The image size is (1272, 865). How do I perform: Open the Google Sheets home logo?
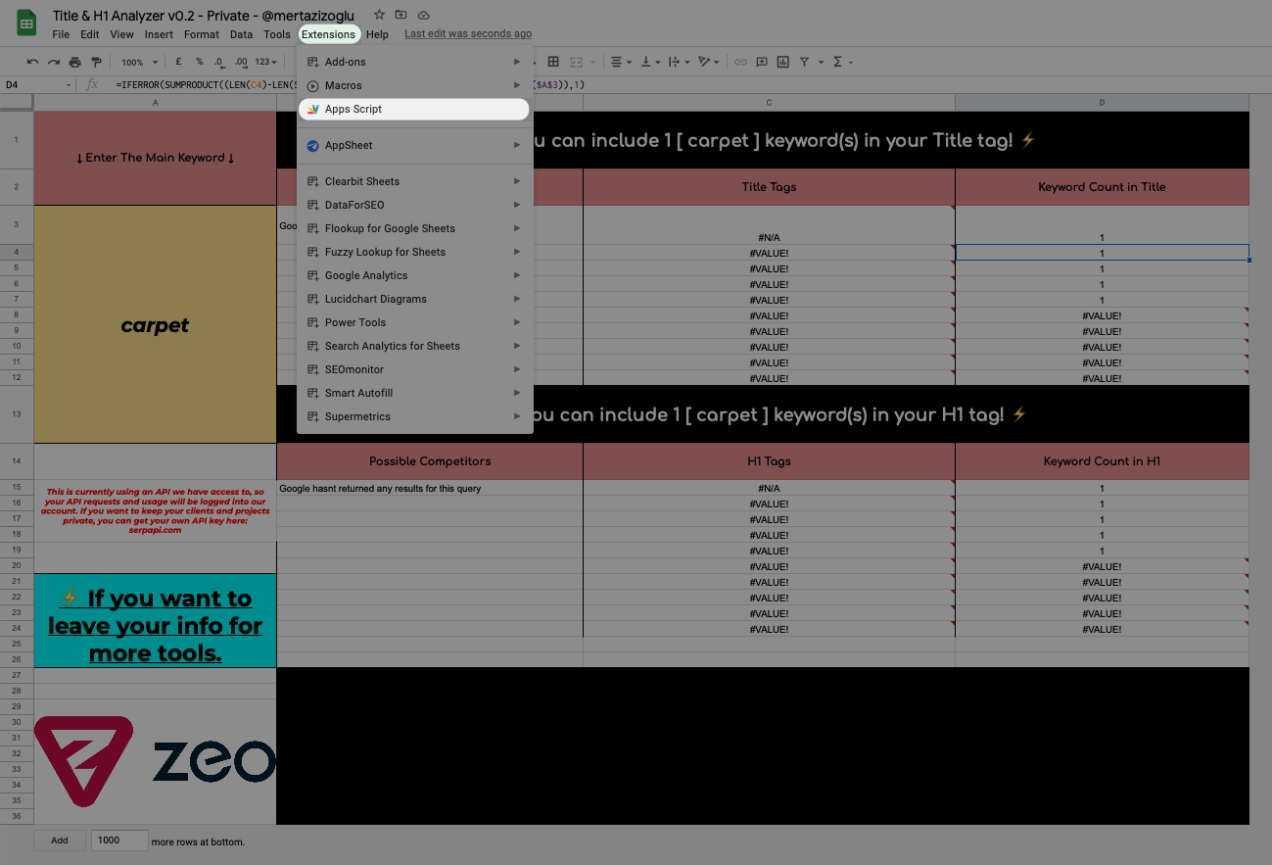26,24
